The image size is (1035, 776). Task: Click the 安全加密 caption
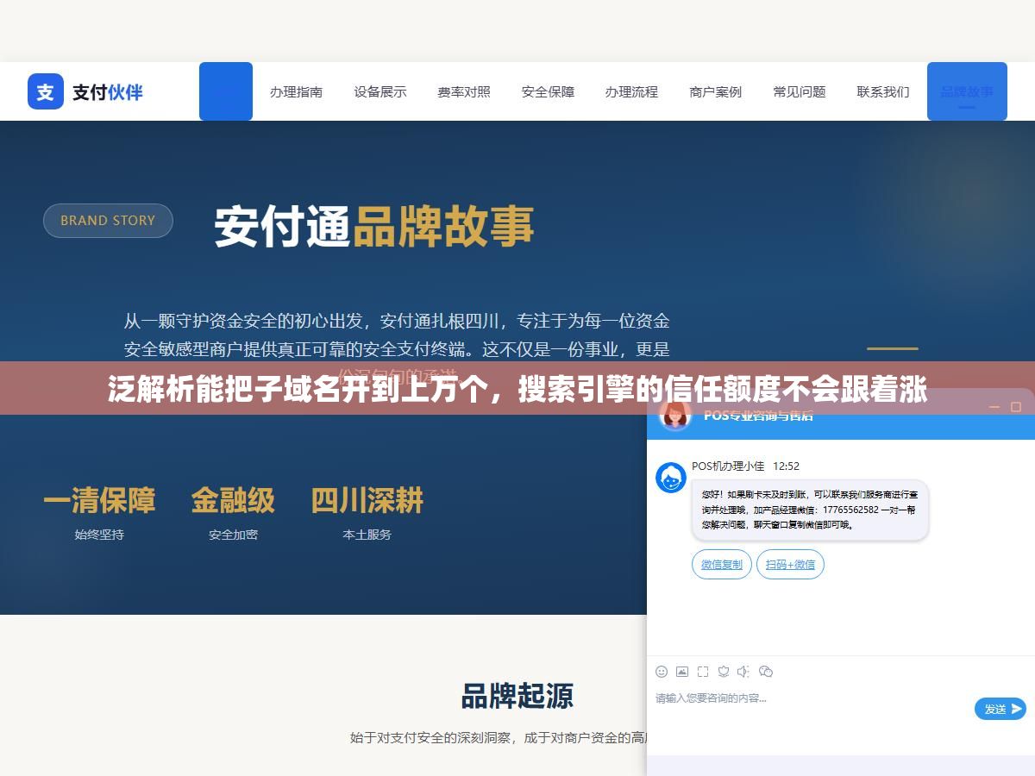[x=233, y=535]
